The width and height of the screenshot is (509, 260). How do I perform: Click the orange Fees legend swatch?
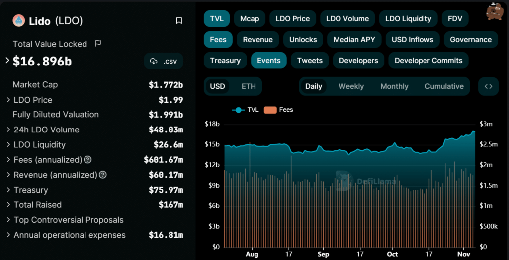[270, 110]
